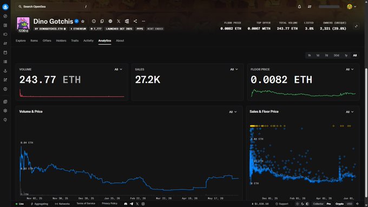
Task: Select the 1y time range
Action: coord(346,55)
